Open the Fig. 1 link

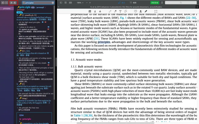[x=123, y=18]
